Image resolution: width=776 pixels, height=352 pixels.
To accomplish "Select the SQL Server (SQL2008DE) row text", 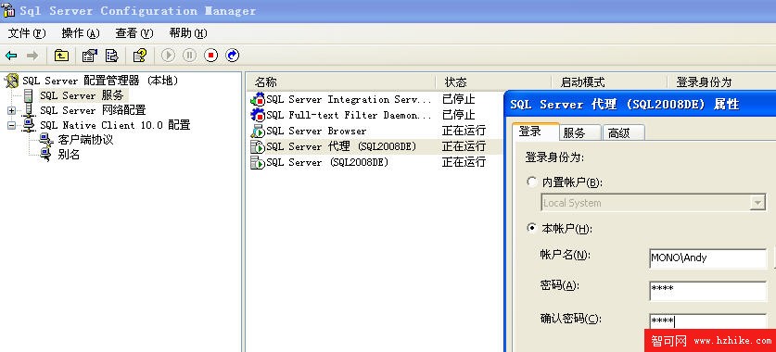I will pos(327,163).
